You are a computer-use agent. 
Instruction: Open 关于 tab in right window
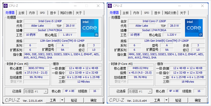(x=183, y=13)
